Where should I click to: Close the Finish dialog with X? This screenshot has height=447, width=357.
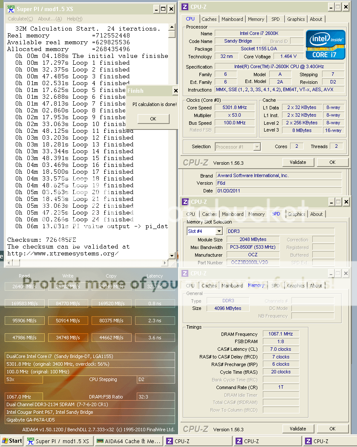pos(176,91)
